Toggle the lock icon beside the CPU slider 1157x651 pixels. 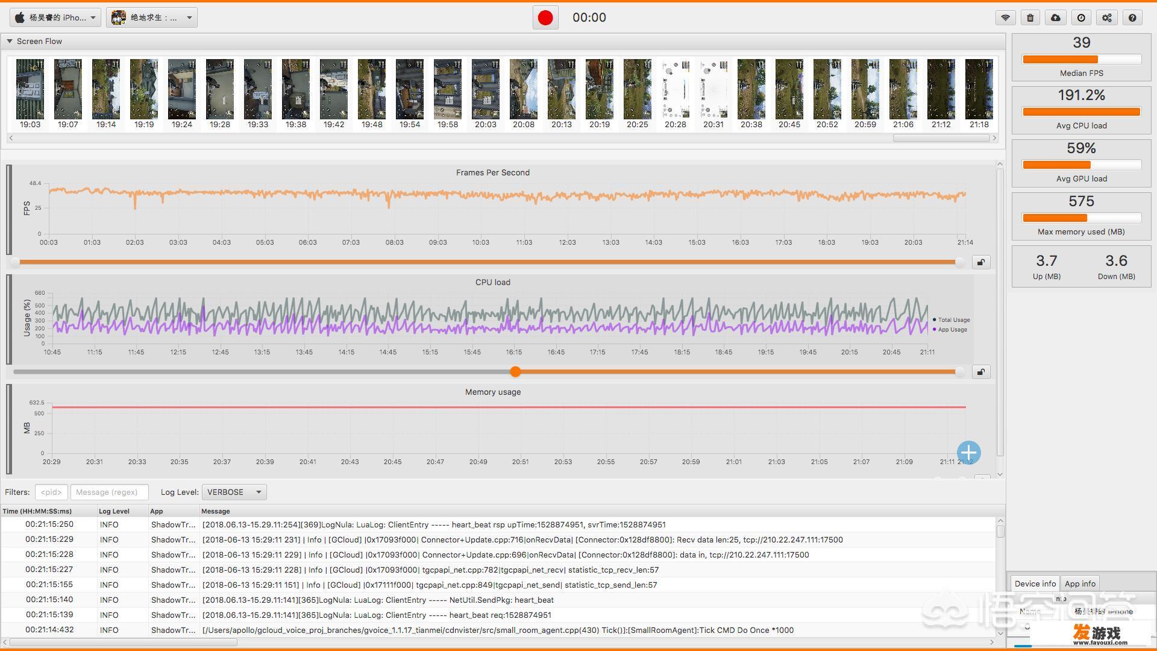981,372
